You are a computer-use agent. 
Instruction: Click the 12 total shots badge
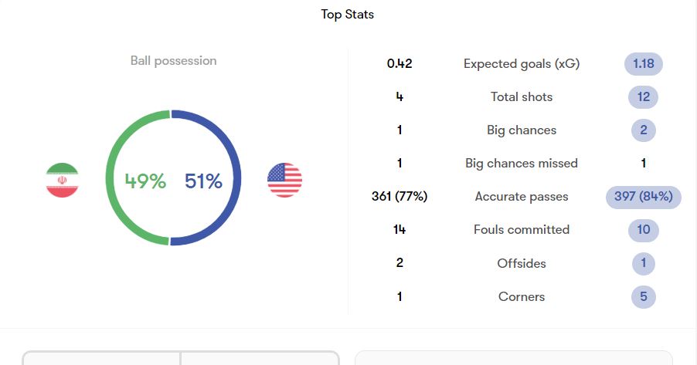(x=643, y=96)
